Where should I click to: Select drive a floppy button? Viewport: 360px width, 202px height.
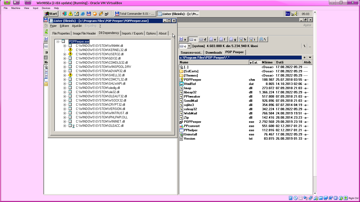[183, 39]
